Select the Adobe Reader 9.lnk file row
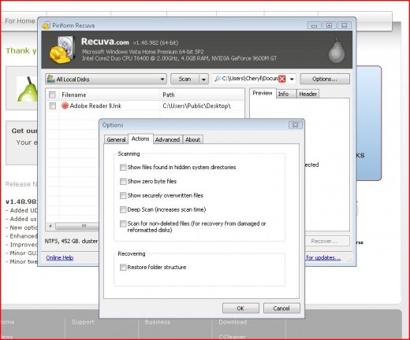Viewport: 410px width, 340px height. (x=145, y=105)
